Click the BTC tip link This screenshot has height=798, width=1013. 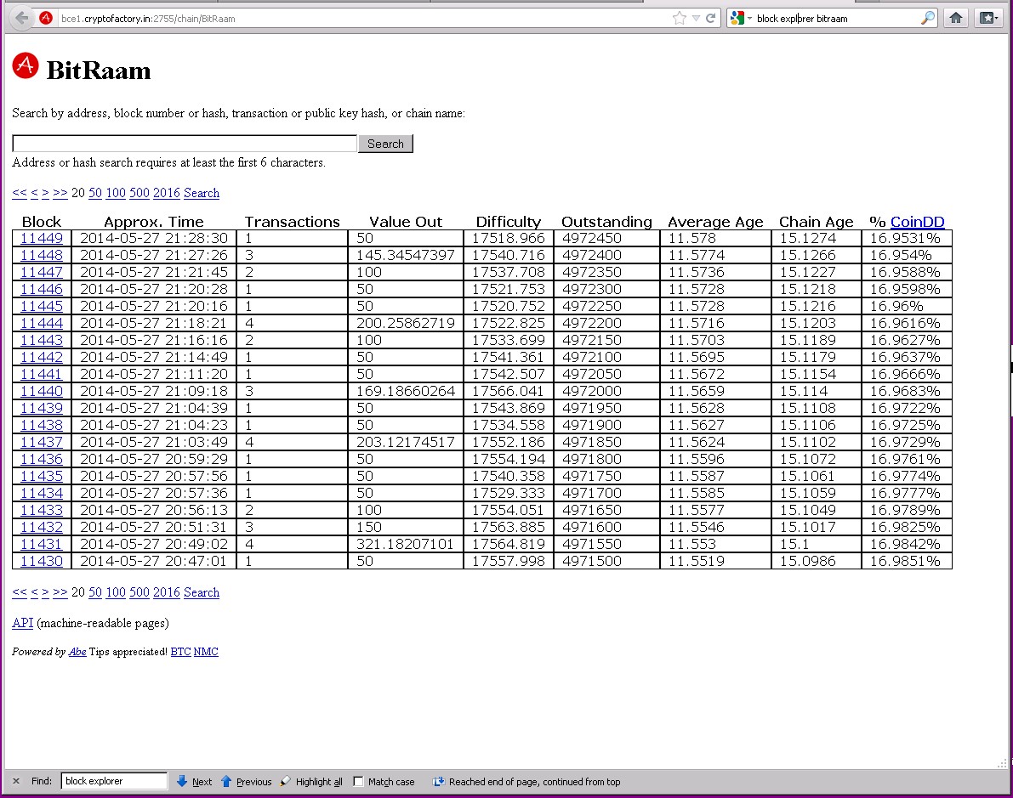coord(181,652)
